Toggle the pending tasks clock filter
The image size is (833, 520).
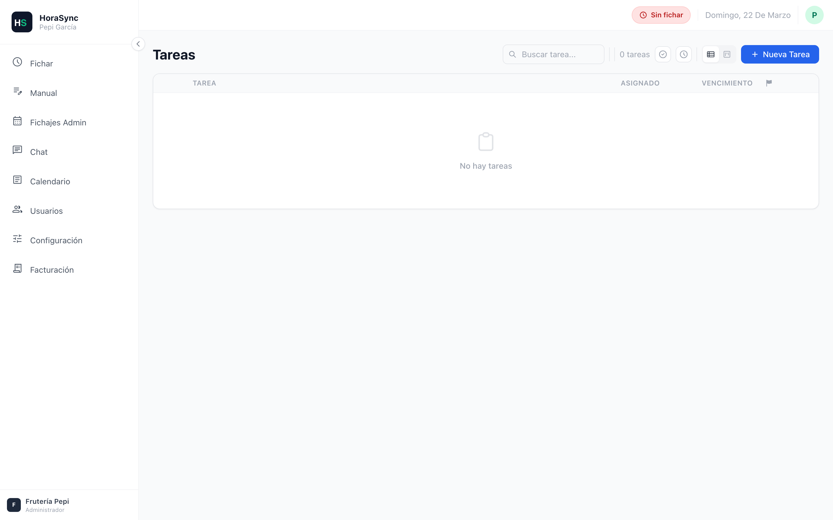[684, 54]
